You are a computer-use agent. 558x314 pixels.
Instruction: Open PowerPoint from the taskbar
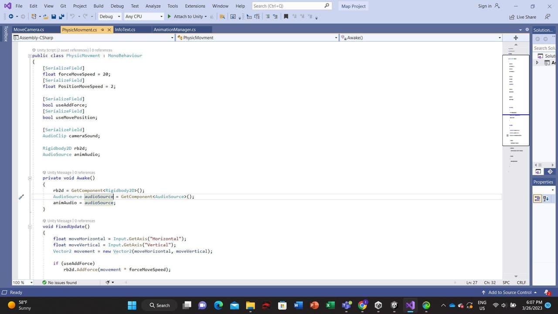tap(314, 305)
